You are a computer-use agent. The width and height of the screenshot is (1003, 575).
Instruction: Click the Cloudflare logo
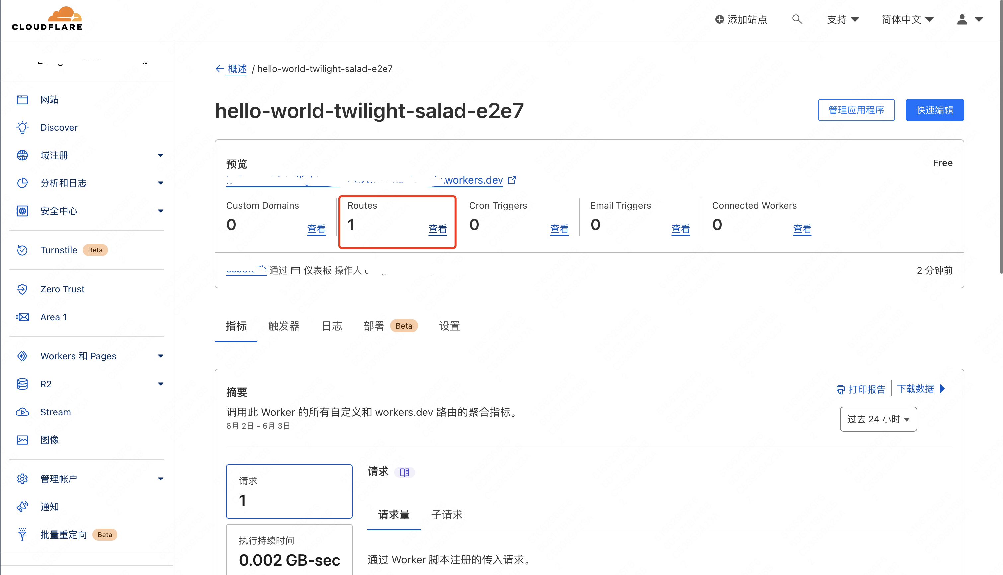tap(47, 18)
